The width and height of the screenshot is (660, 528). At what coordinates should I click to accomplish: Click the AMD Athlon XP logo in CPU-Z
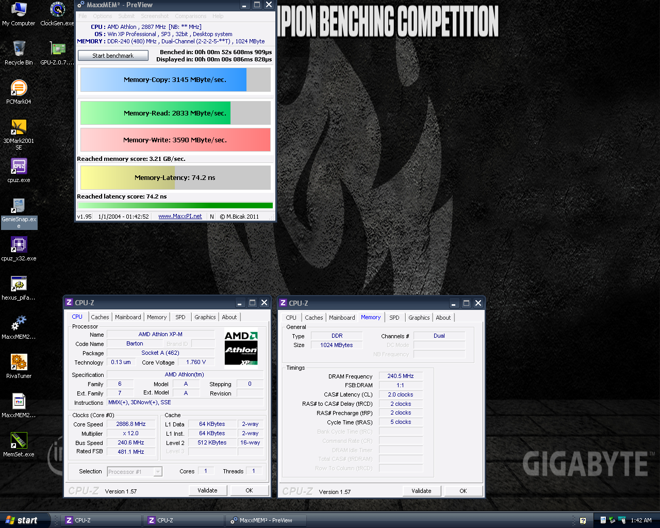(x=241, y=348)
